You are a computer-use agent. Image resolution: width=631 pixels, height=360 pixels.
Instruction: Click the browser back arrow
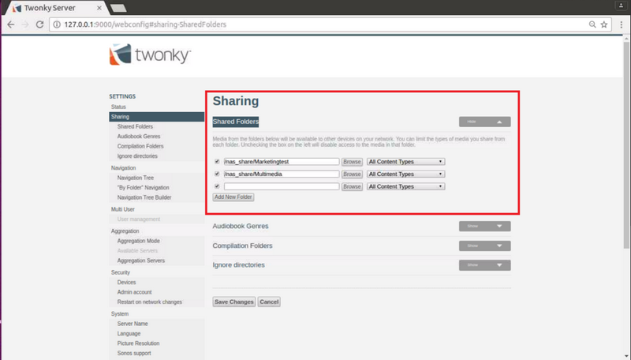[11, 24]
